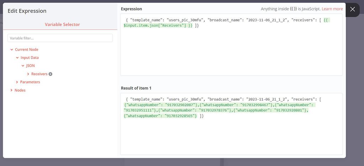Select the JSON tree label
364x166 pixels.
30,66
